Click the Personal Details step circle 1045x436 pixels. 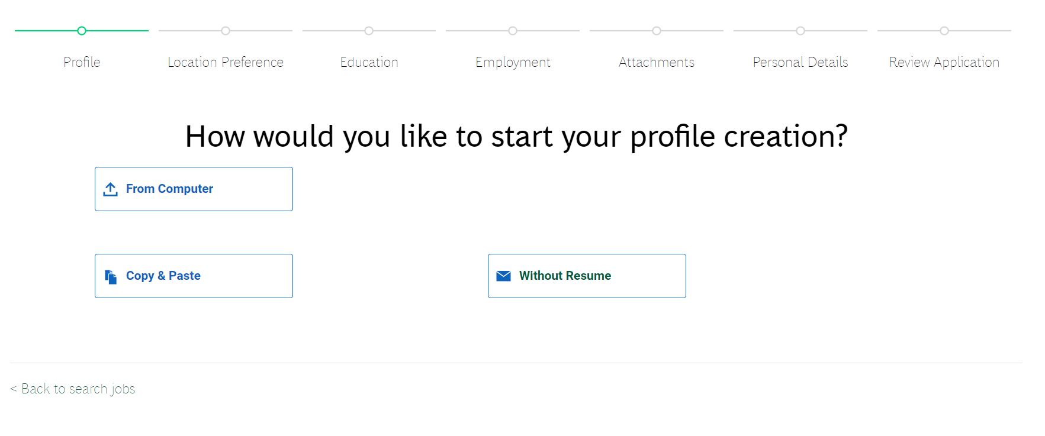[800, 31]
